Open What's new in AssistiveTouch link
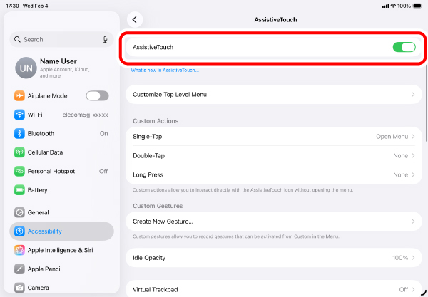The image size is (428, 297). point(165,71)
